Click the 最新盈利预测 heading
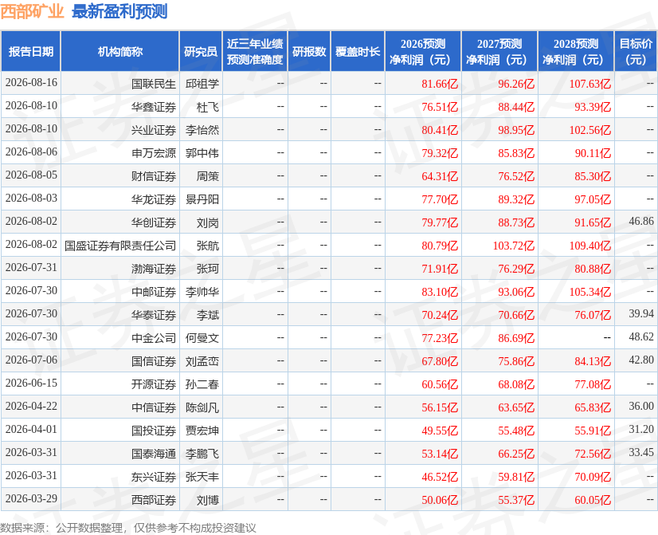 point(119,12)
